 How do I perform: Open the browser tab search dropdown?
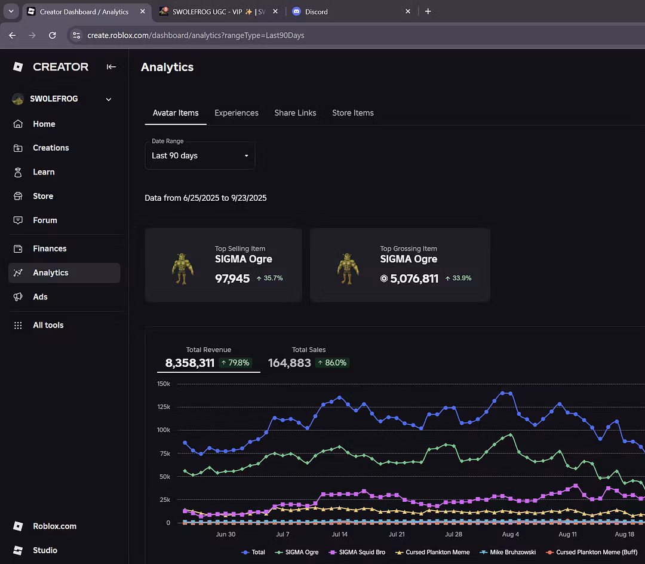[11, 11]
